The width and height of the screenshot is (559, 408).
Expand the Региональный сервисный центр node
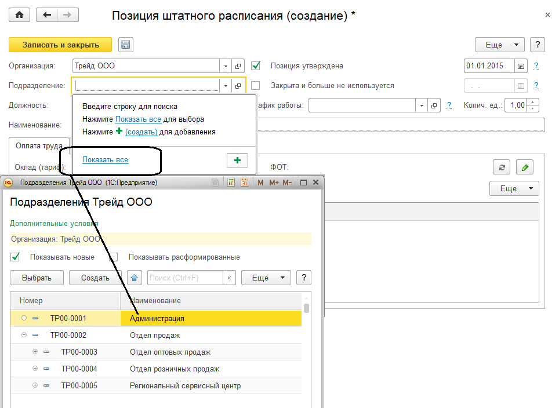[35, 385]
